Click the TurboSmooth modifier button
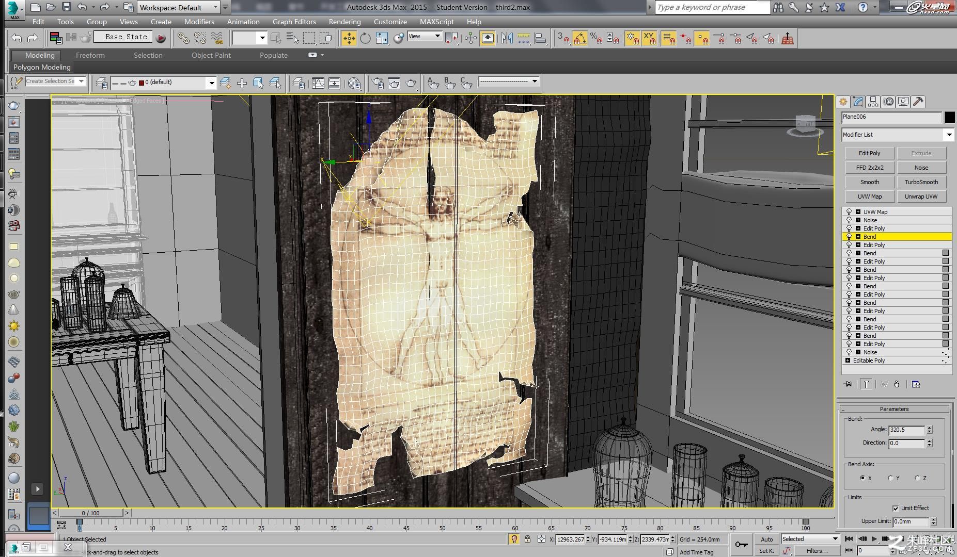Image resolution: width=957 pixels, height=557 pixels. click(x=921, y=182)
